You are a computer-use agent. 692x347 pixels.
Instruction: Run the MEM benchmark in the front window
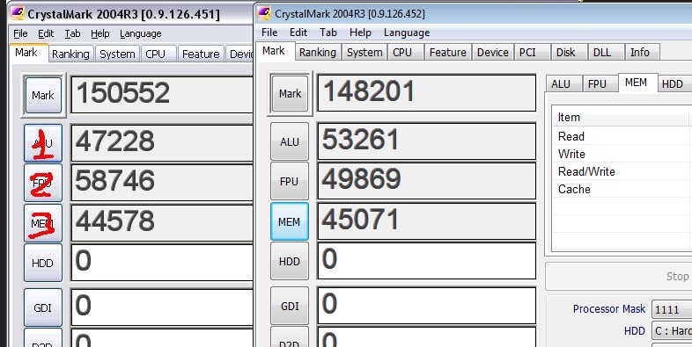[x=290, y=221]
